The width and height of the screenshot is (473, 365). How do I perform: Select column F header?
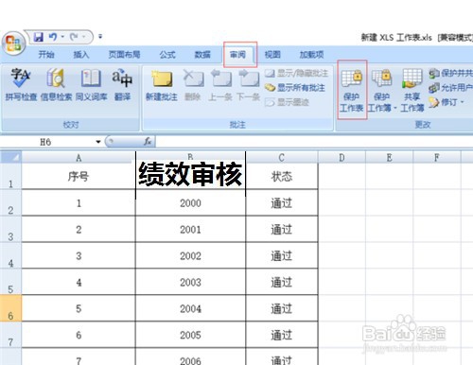(437, 157)
